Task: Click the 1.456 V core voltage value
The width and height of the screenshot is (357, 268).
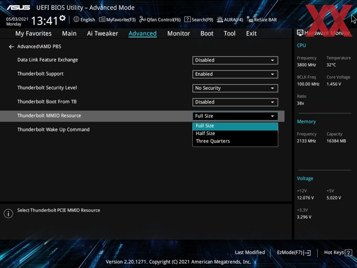Action: [x=334, y=84]
